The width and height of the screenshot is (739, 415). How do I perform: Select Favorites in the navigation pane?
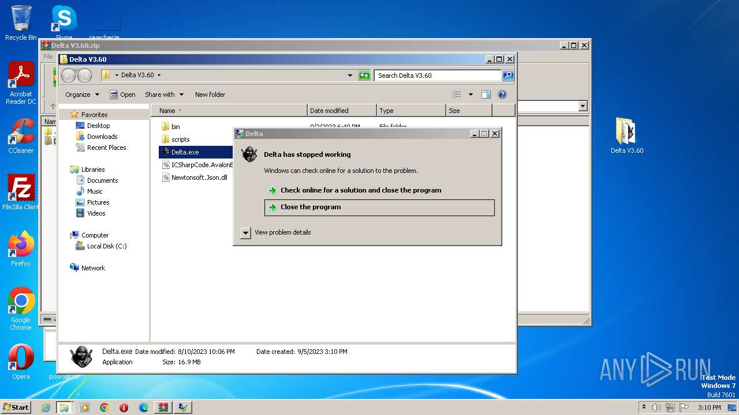(x=89, y=115)
